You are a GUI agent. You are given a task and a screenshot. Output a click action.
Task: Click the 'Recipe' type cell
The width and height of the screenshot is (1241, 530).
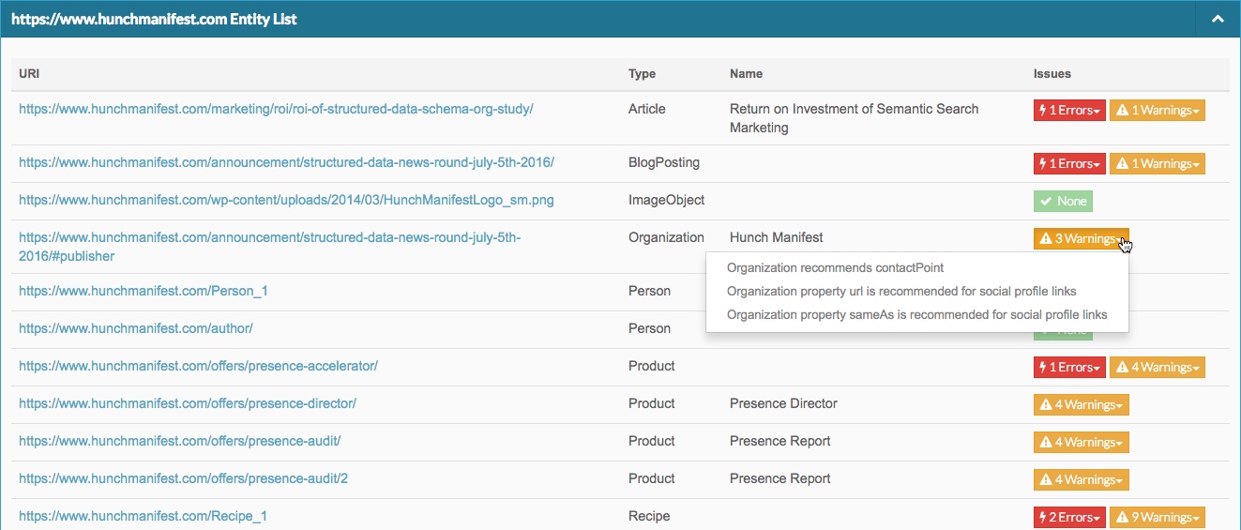pos(649,516)
